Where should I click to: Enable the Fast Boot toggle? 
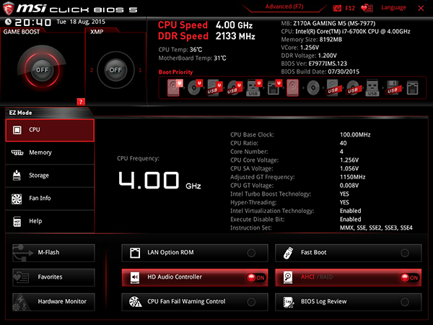[405, 253]
